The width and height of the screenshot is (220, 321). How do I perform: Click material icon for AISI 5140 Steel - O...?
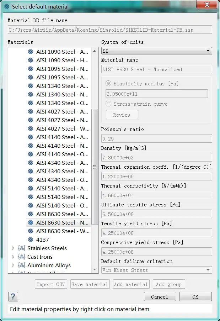point(31,205)
